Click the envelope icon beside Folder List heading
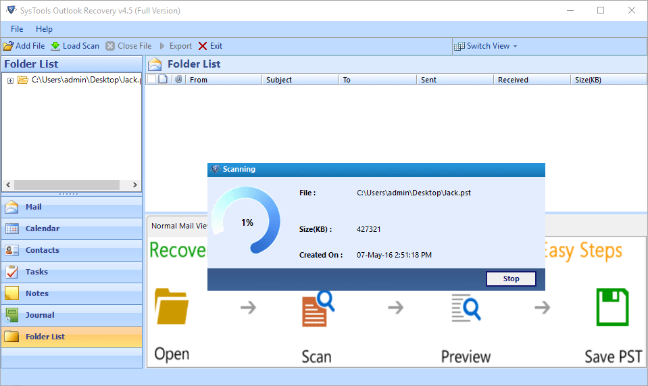648x386 pixels. pos(155,64)
